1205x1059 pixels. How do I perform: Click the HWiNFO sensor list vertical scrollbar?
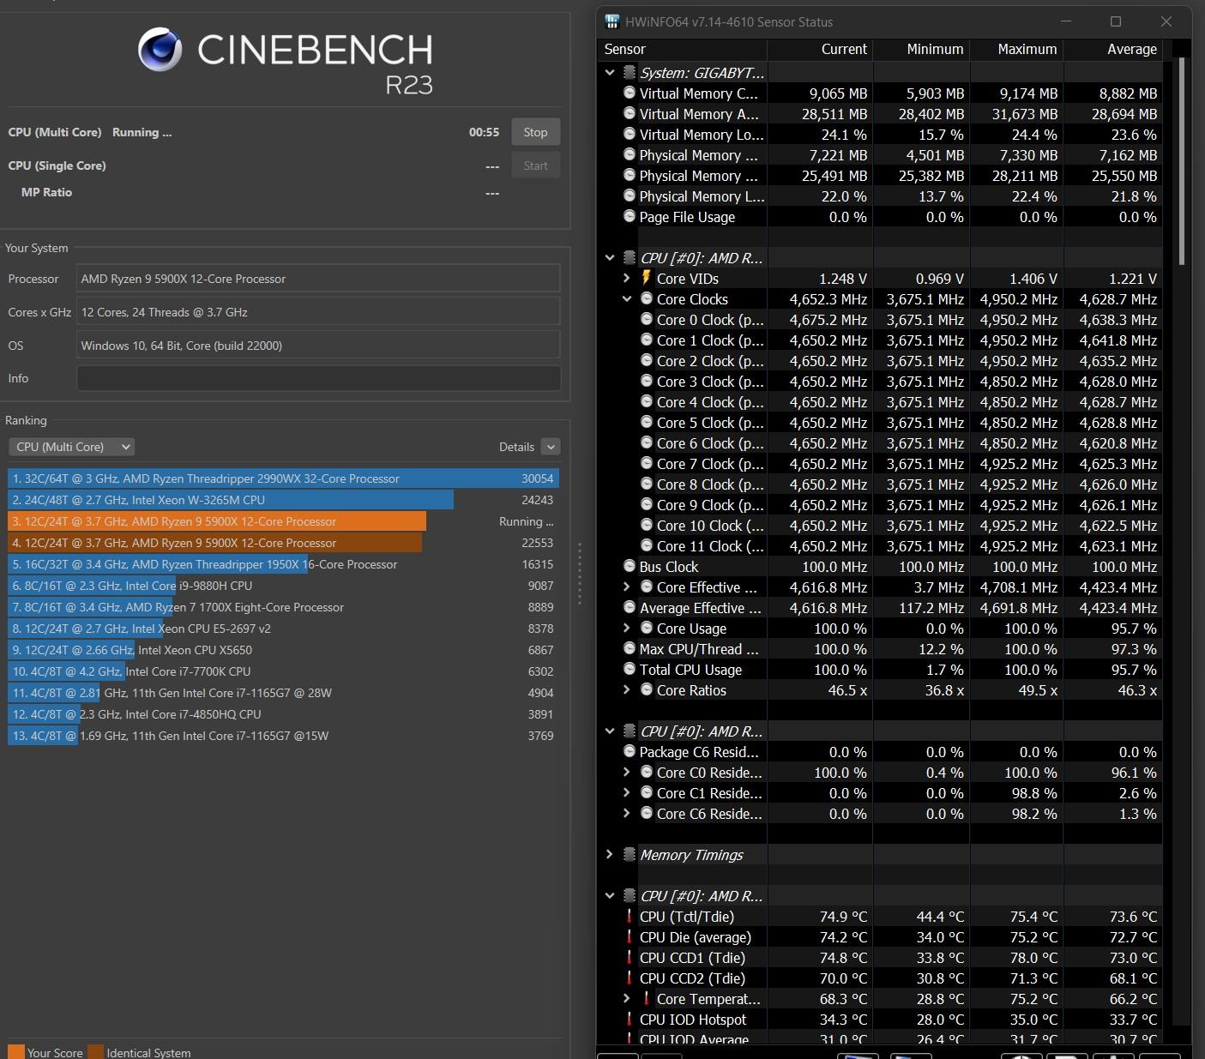(1181, 161)
